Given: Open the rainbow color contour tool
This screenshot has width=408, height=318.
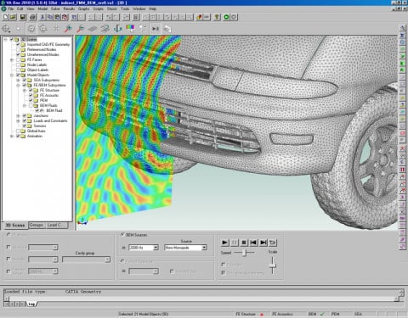Looking at the screenshot, I should (130, 28).
